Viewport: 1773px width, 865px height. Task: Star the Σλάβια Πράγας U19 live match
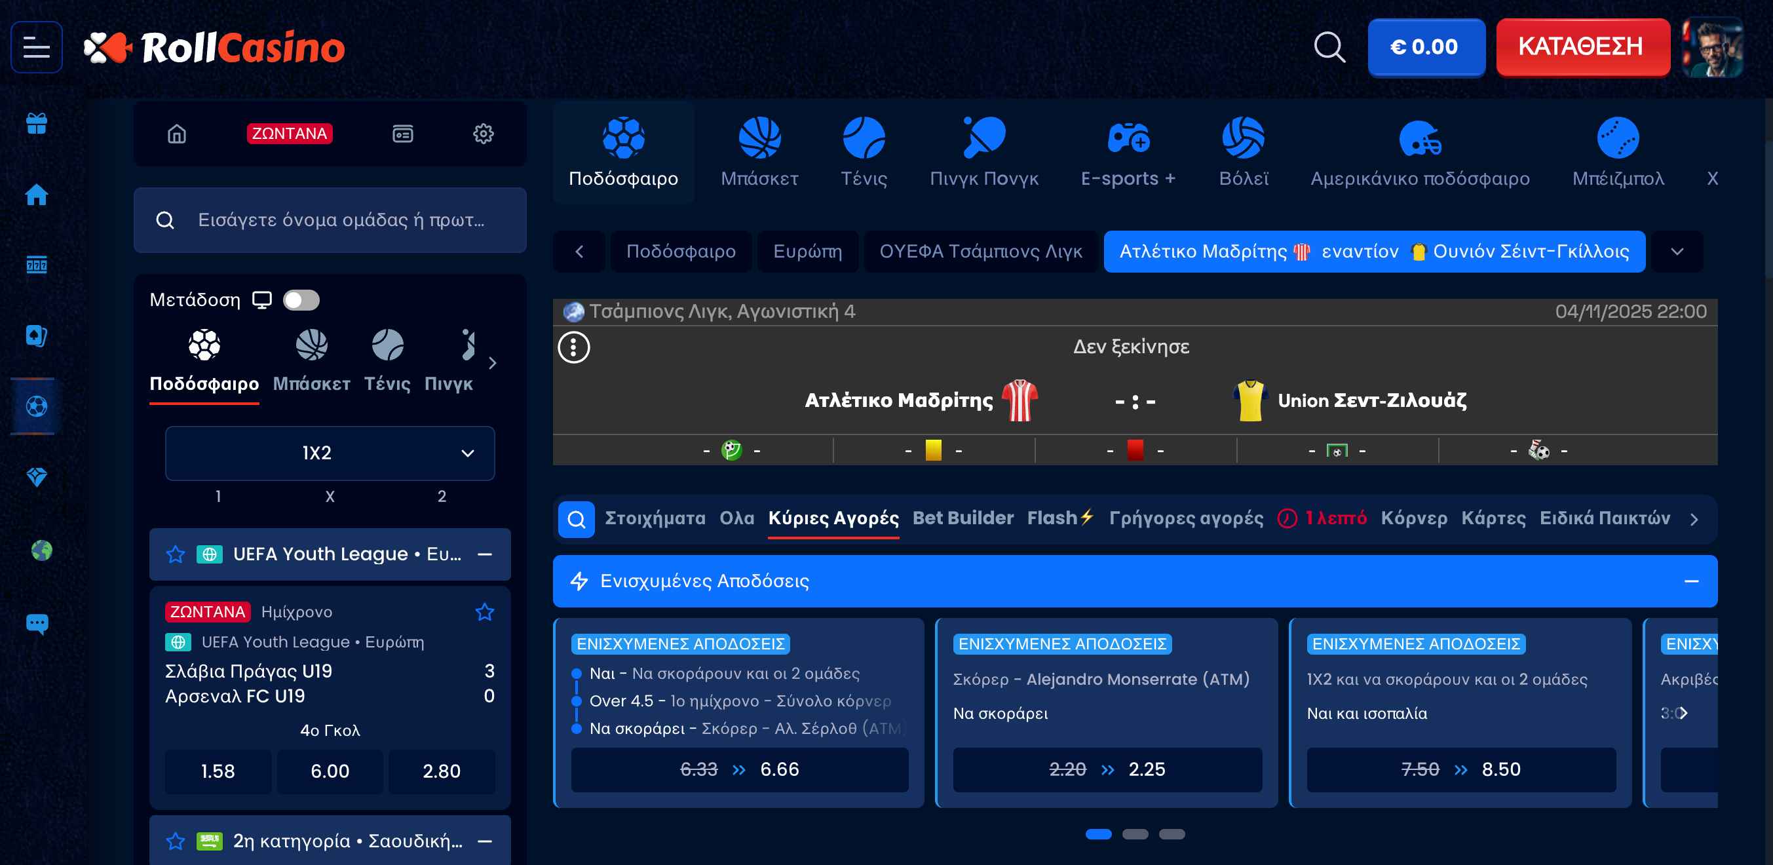coord(485,612)
